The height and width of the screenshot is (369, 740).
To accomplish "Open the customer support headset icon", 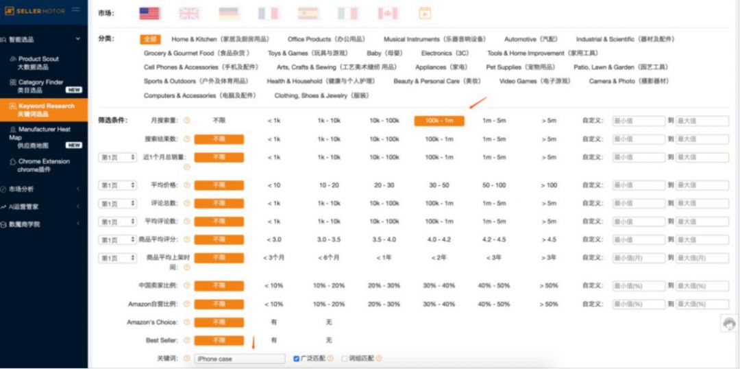I will (x=730, y=324).
